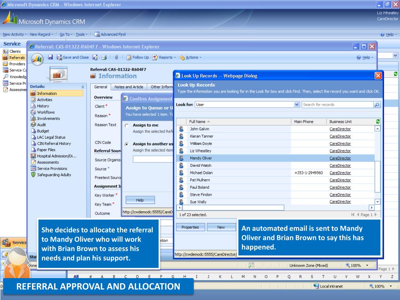
Task: Click the Save disk icon in Referral toolbar
Action: 50,57
